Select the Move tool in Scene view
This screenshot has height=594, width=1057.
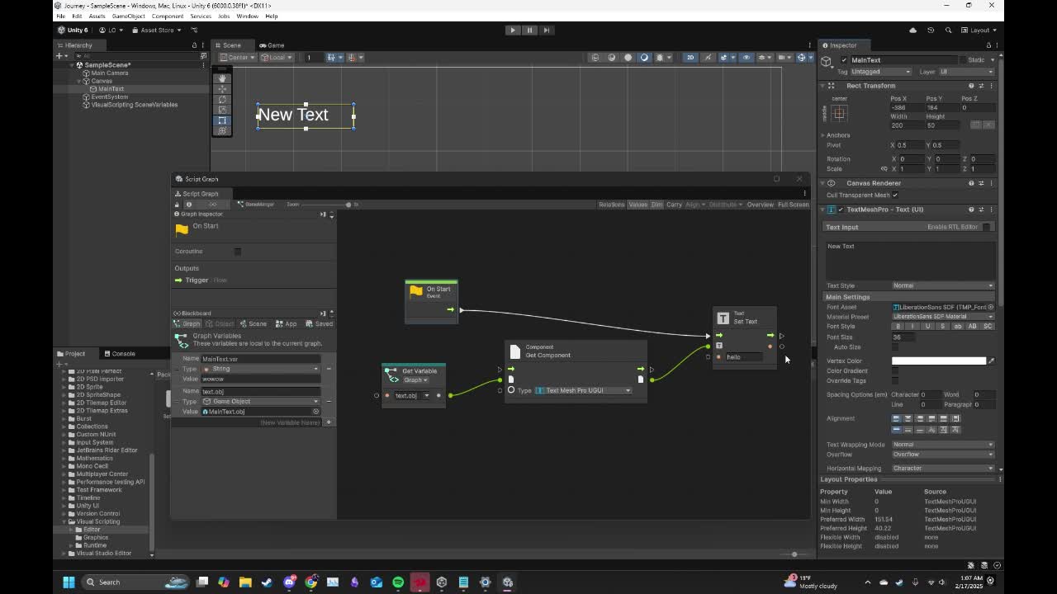[x=221, y=89]
